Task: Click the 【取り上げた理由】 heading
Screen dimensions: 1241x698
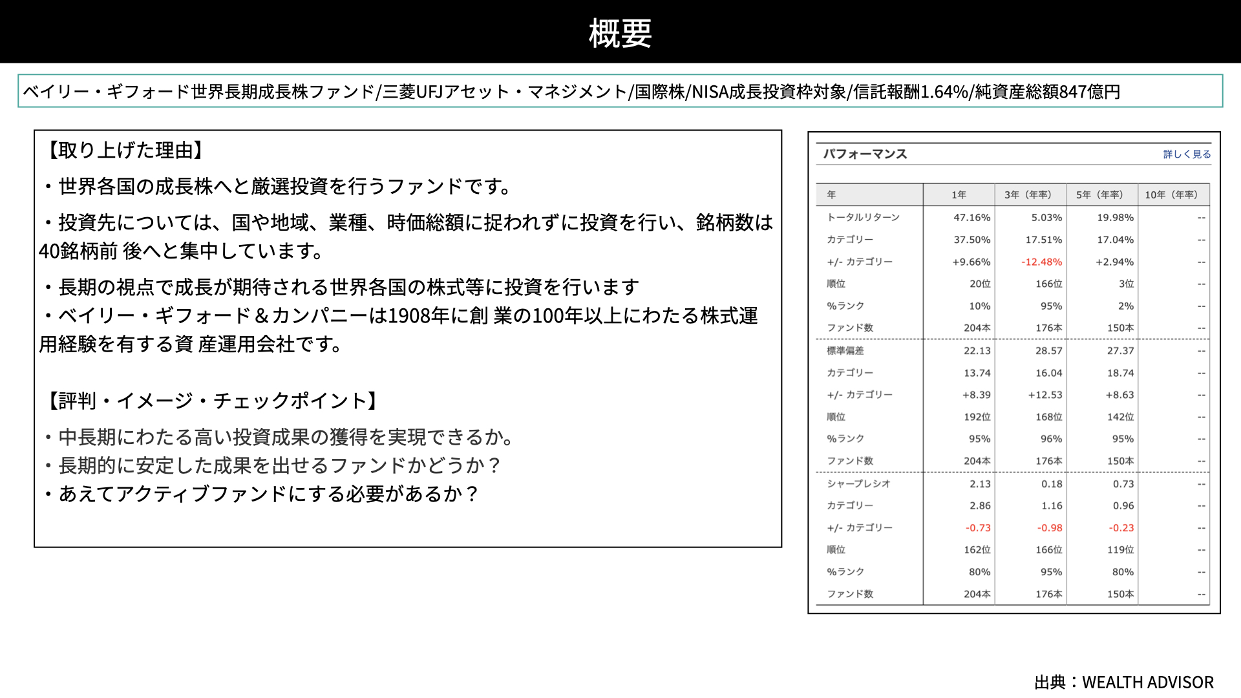Action: coord(125,150)
